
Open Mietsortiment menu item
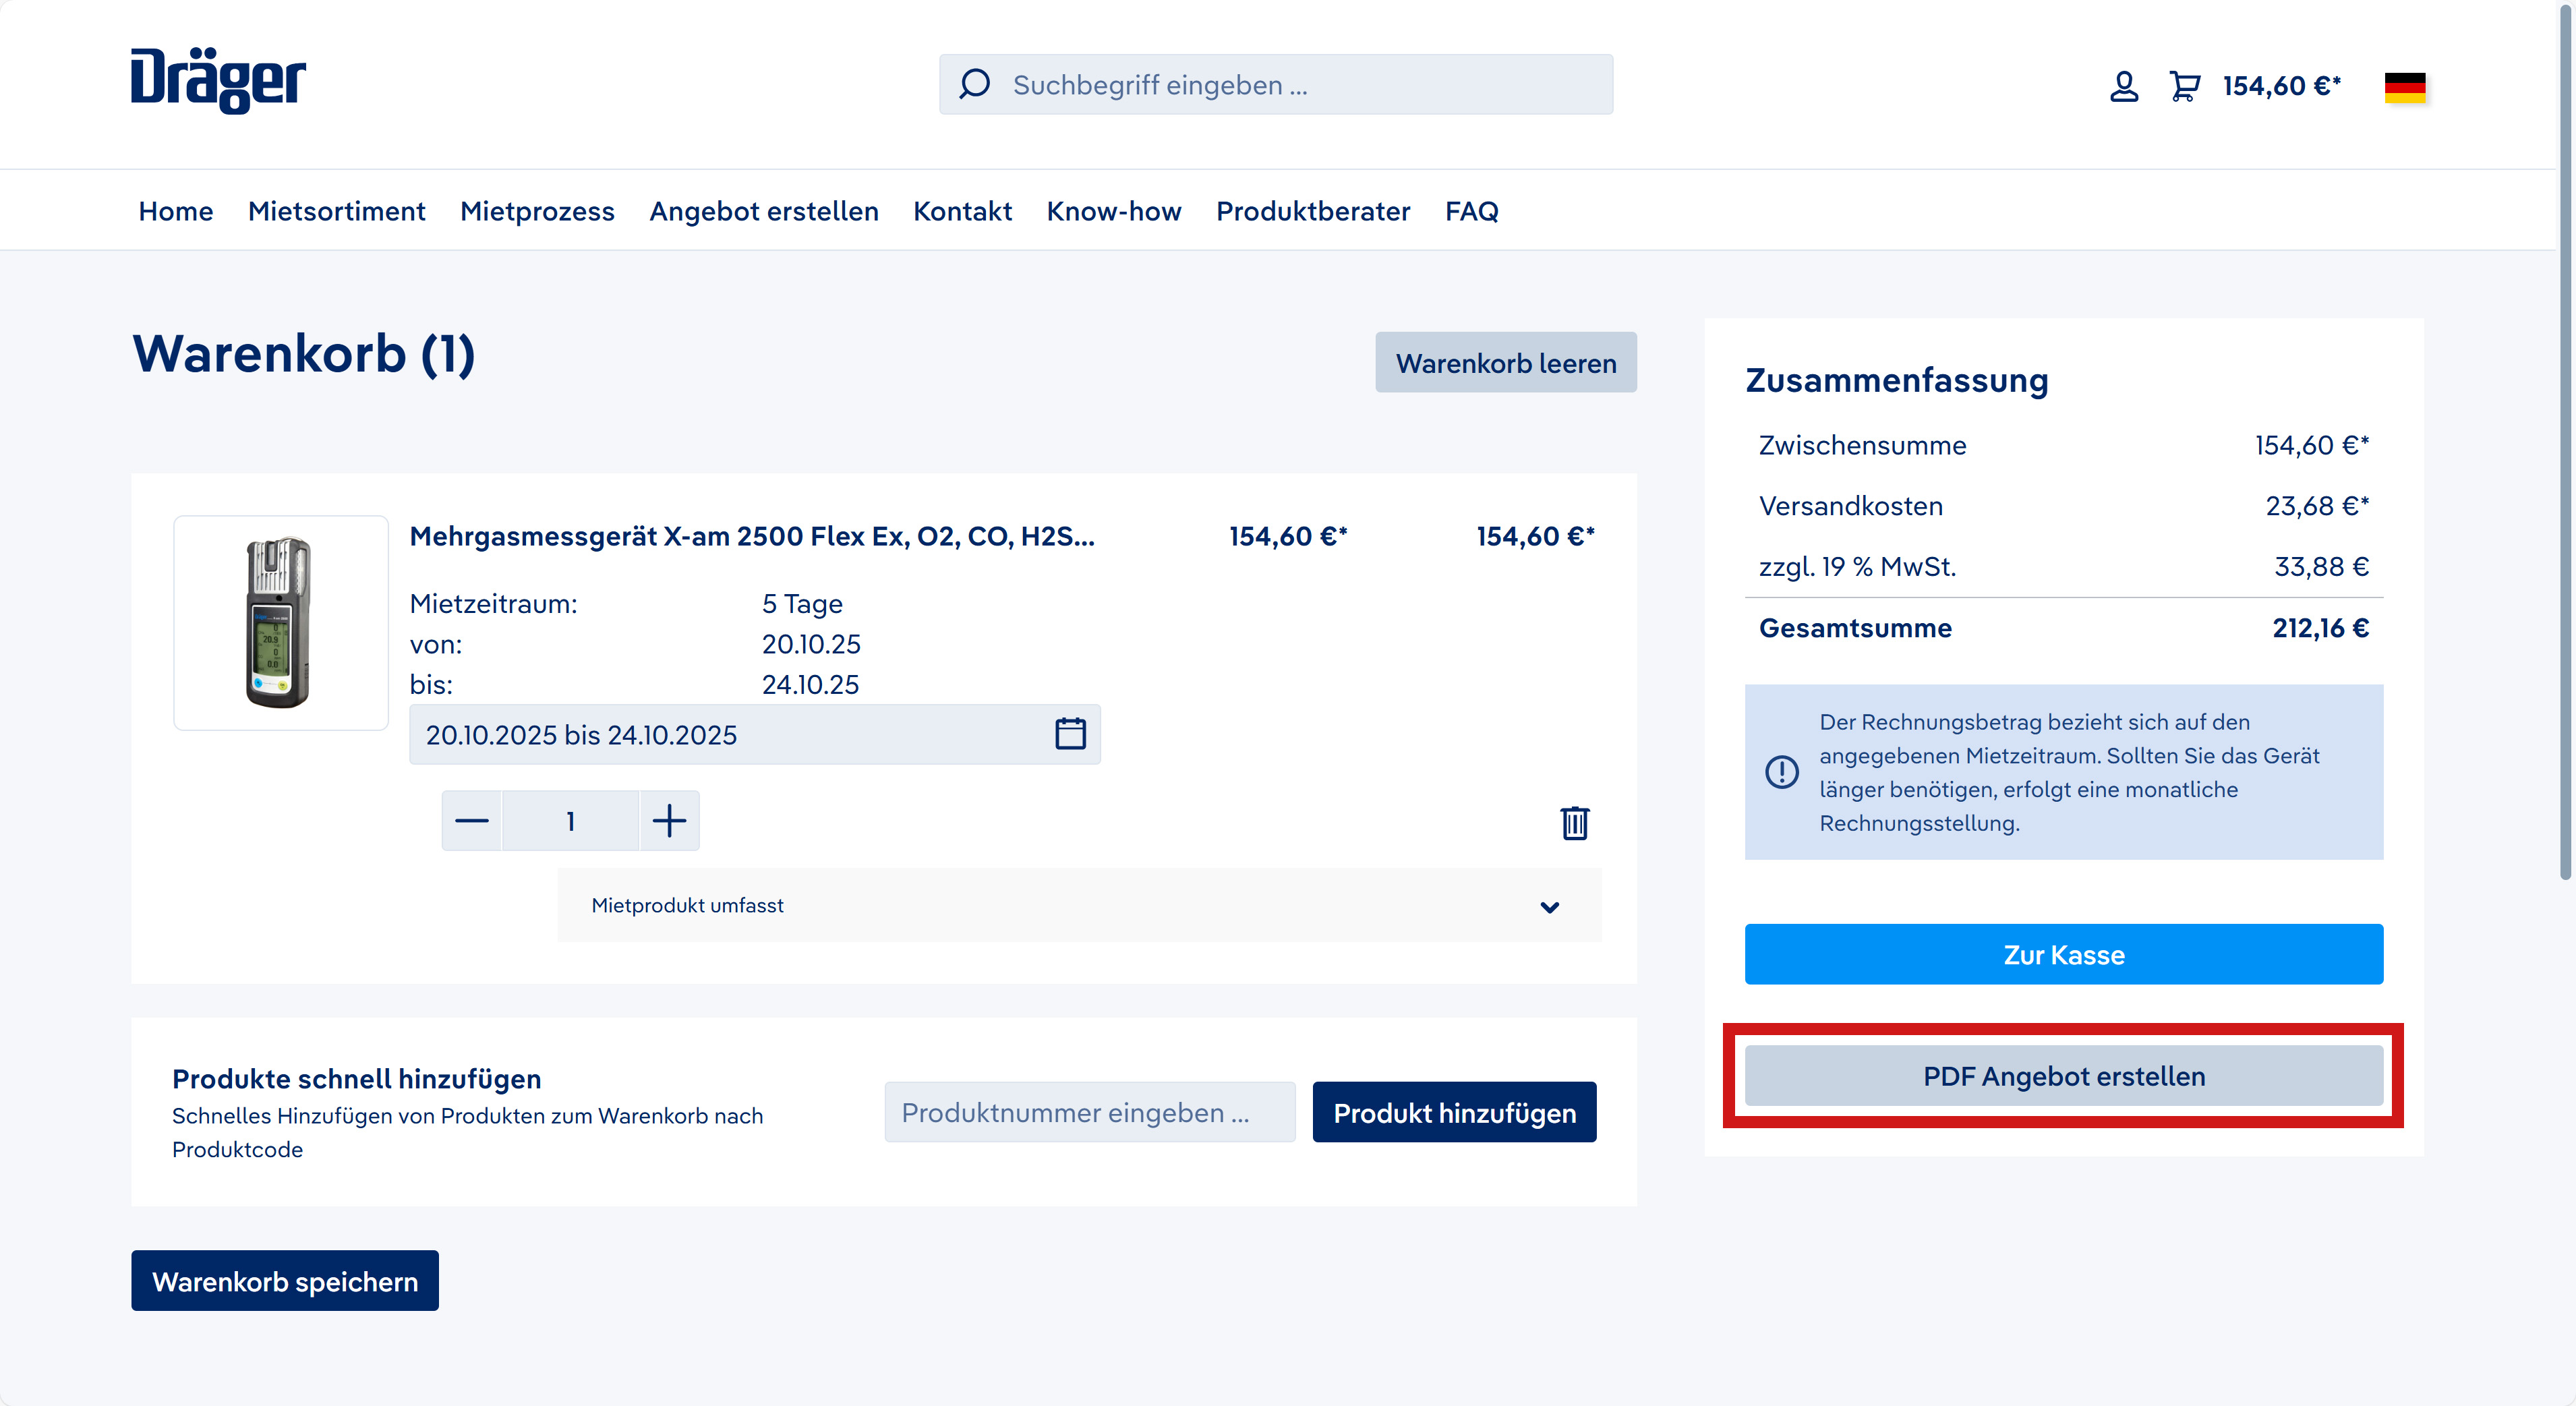pos(336,211)
